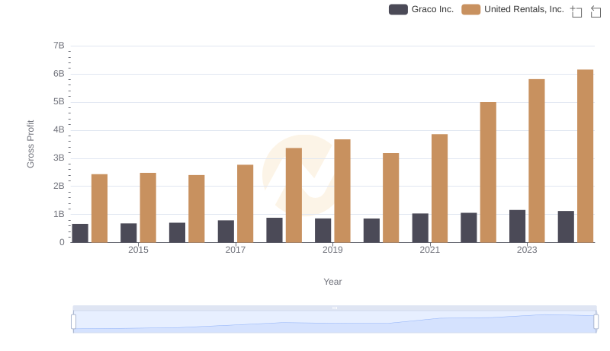Screen dimensions: 610x351
Task: Grab the right range slider handle
Action: tap(596, 322)
